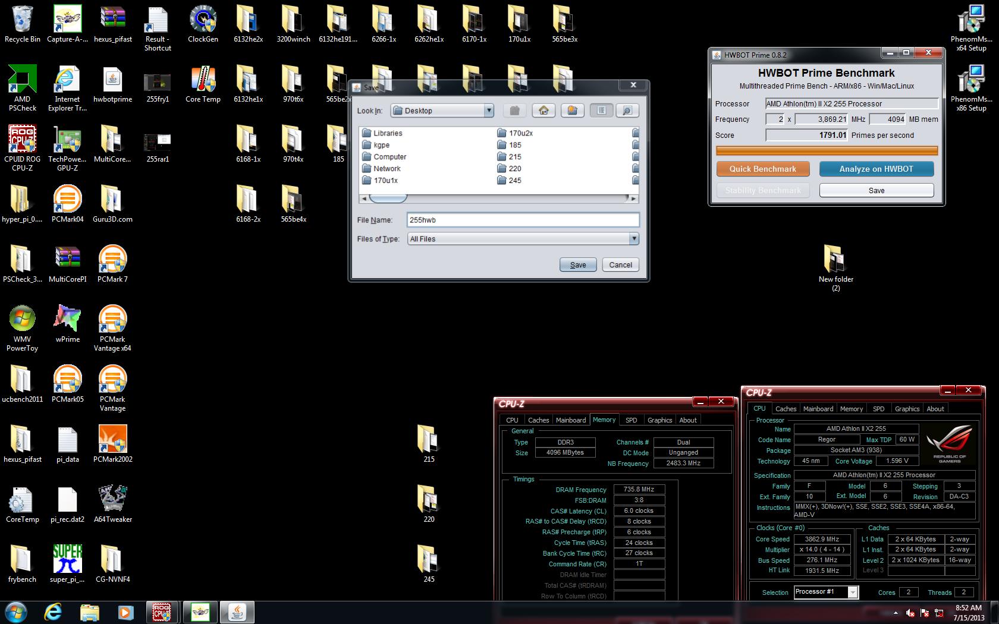Click the File Name field containing 255hwb
The height and width of the screenshot is (624, 999).
click(523, 220)
